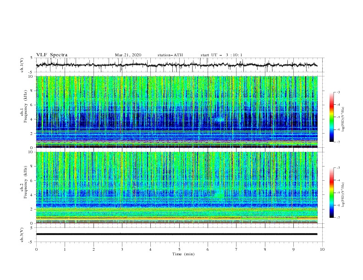Click the ch.1 colorbar "log(PSD)(V²/Hz)" label
Viewport: 363px width, 280px height.
click(x=343, y=119)
